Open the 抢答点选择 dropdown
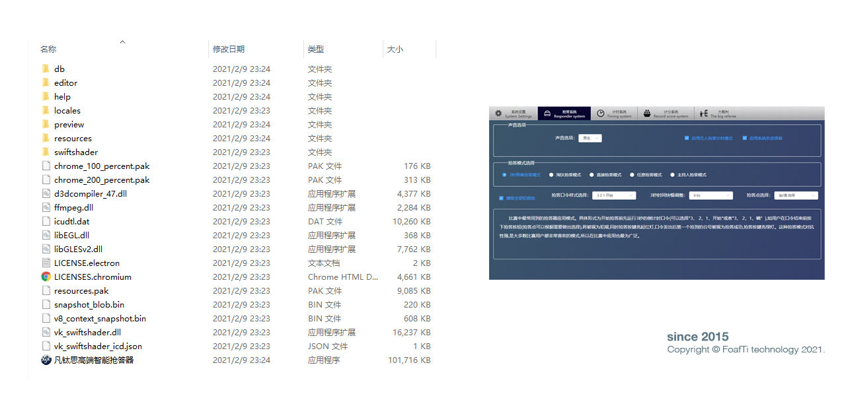846x396 pixels. 796,195
